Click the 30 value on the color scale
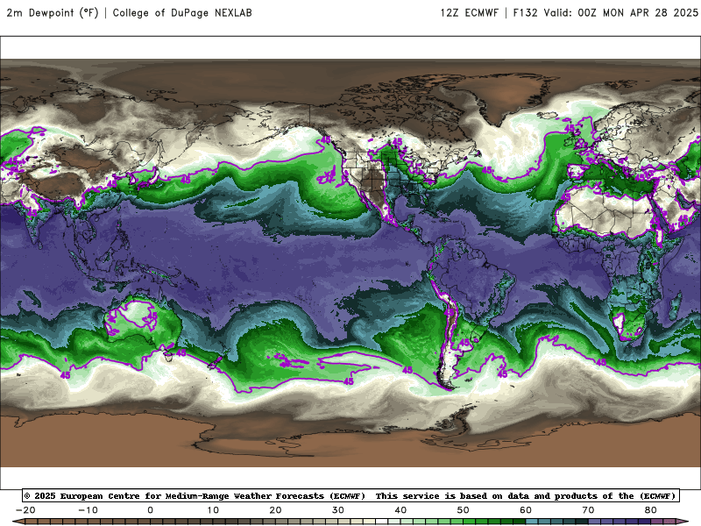701x526 pixels. tap(338, 510)
